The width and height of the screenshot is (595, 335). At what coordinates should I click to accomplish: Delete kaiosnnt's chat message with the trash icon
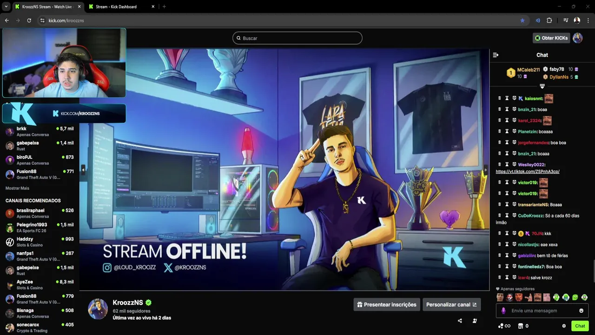coord(500,99)
